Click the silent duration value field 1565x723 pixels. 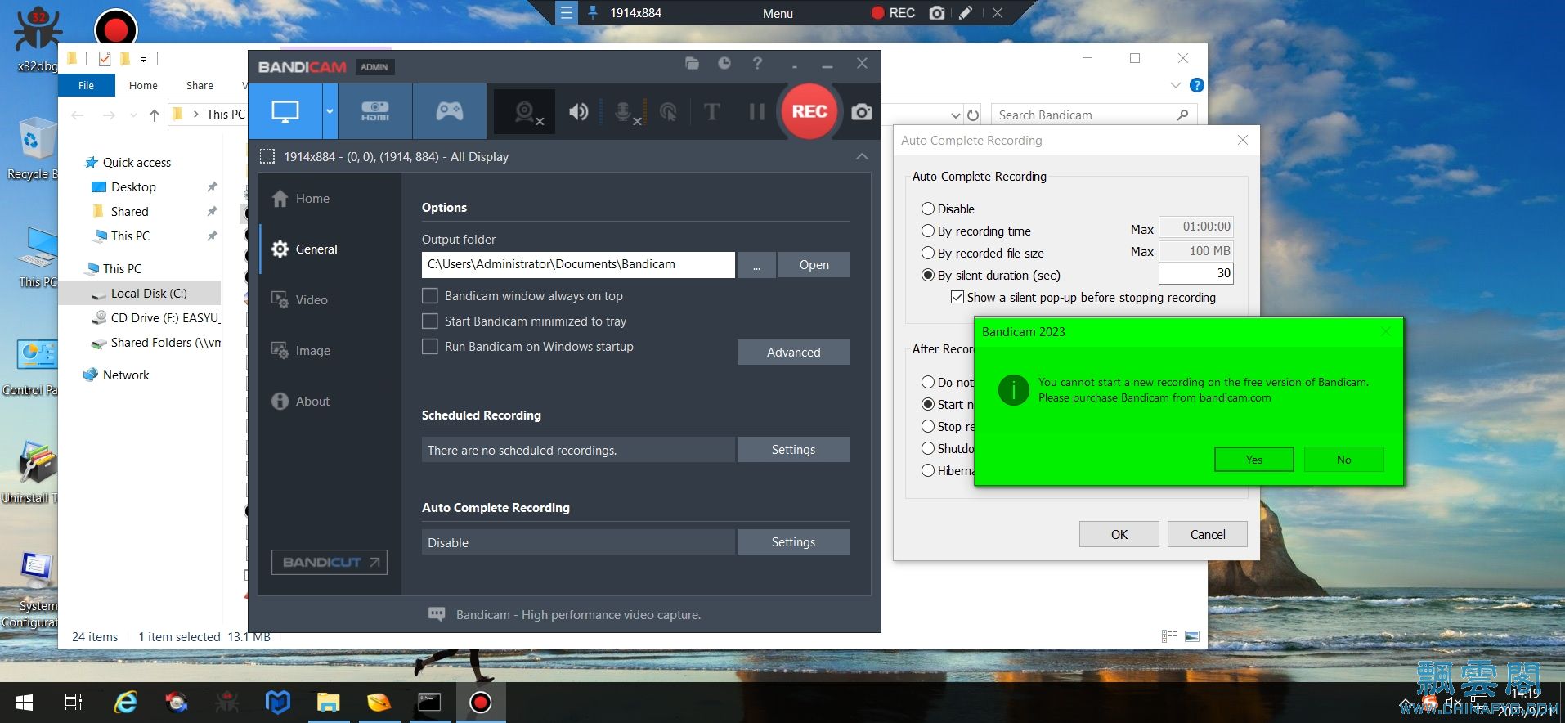(1195, 273)
